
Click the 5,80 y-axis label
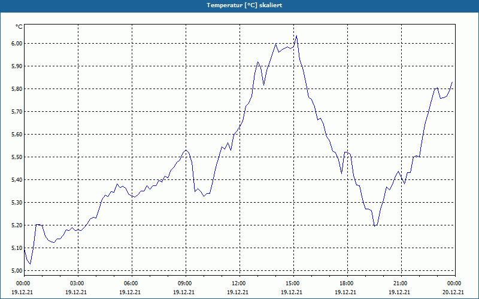pos(17,89)
